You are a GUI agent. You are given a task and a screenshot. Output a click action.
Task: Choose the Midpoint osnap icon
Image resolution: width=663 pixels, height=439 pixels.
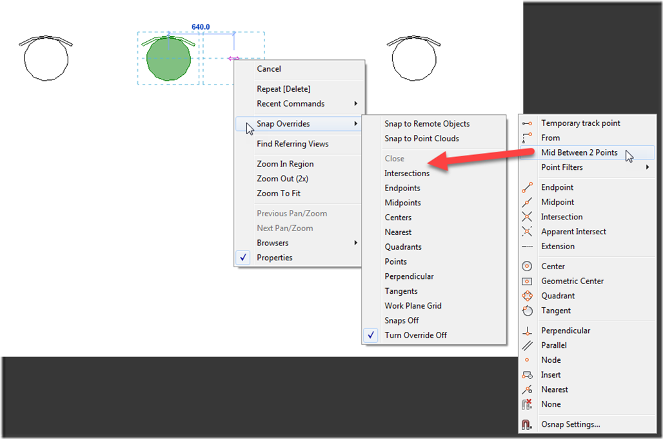click(528, 202)
